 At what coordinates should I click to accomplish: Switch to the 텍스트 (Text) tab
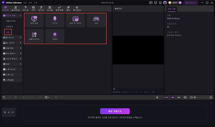tap(26, 9)
